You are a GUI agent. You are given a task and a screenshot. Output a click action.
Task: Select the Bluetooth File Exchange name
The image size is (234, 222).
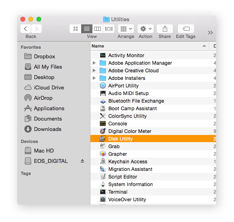coord(136,101)
